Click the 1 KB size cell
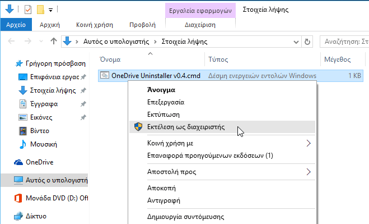 pos(354,76)
